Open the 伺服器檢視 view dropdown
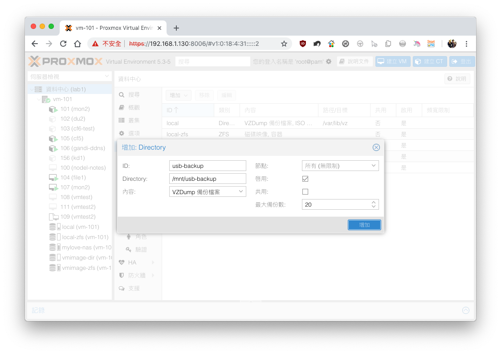 coord(69,77)
